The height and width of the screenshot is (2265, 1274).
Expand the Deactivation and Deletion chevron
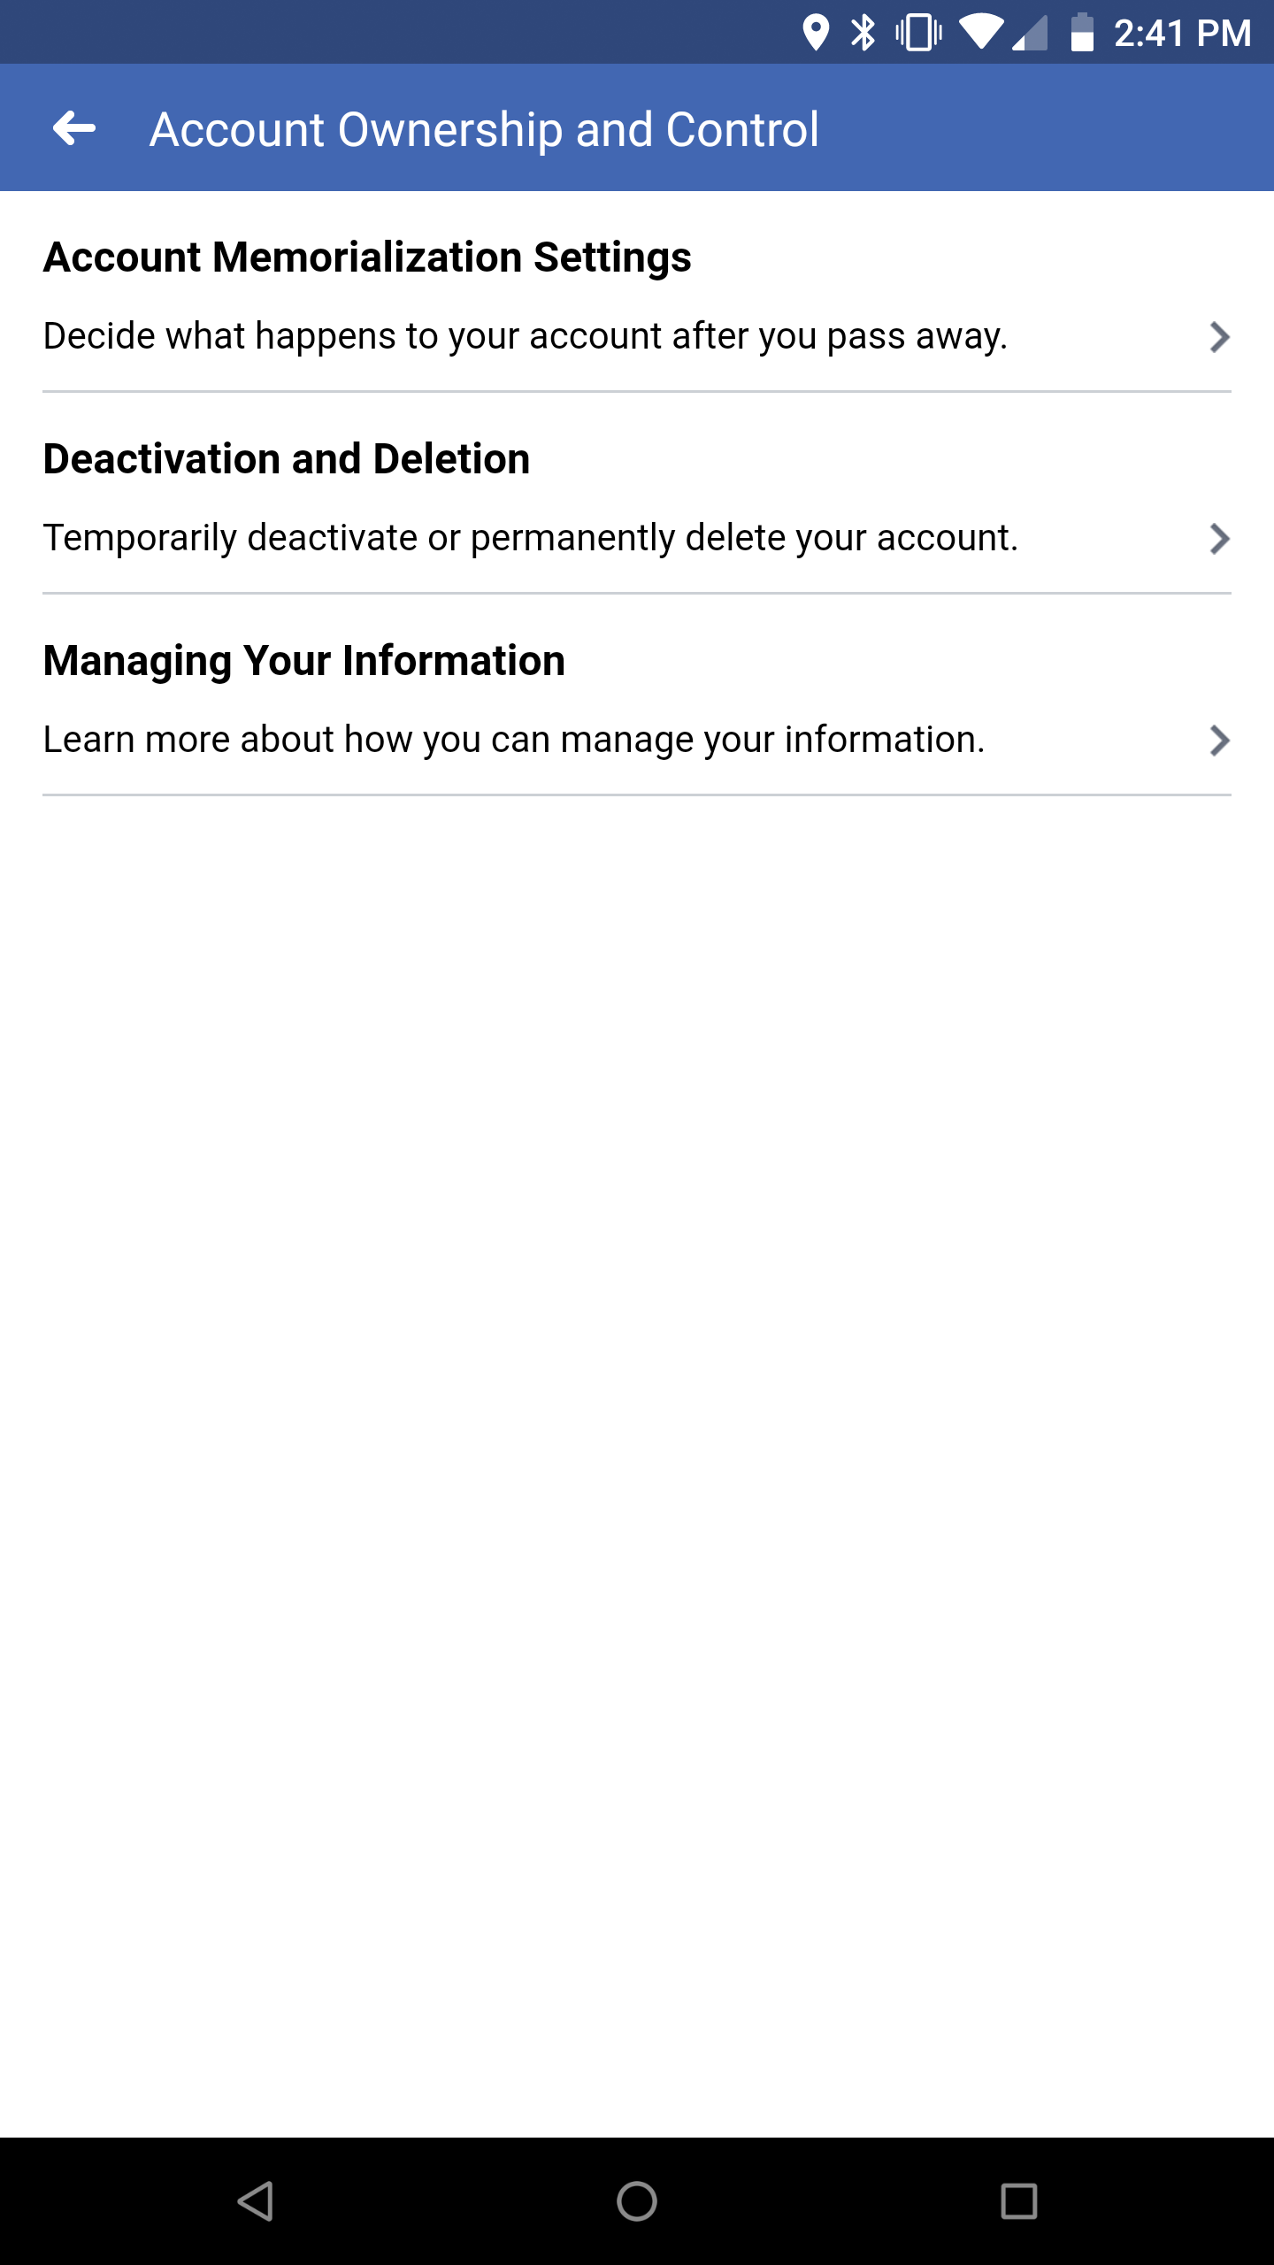pos(1219,539)
